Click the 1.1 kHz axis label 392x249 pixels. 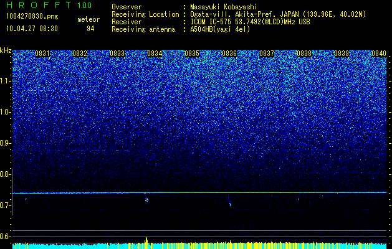(x=6, y=81)
